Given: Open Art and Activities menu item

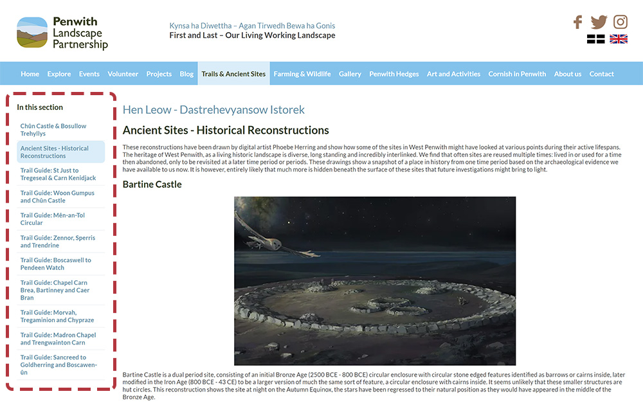Looking at the screenshot, I should point(453,74).
